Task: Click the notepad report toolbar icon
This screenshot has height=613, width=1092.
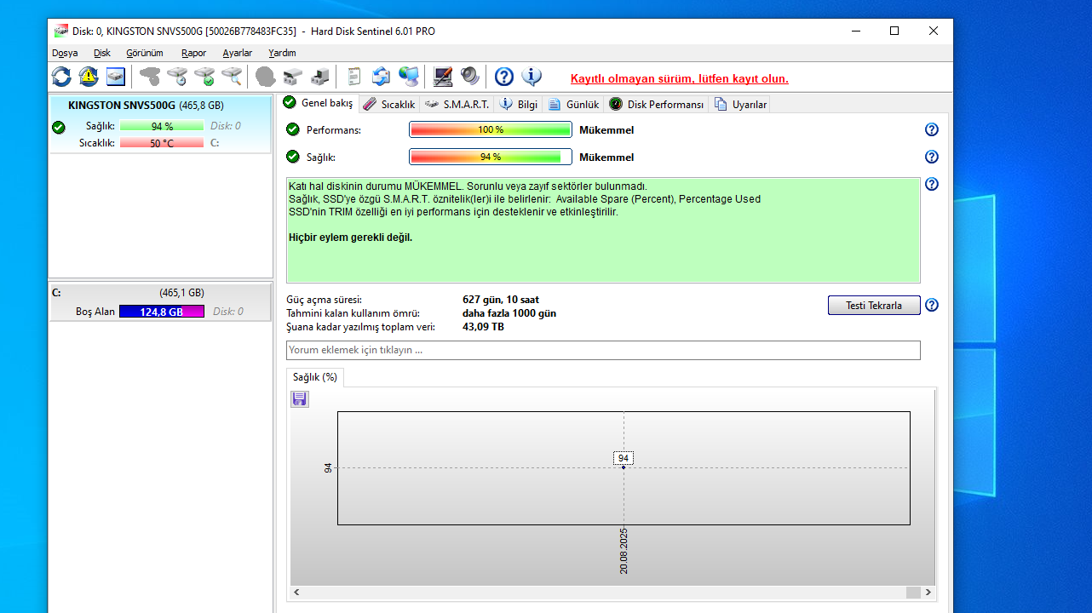Action: 354,77
